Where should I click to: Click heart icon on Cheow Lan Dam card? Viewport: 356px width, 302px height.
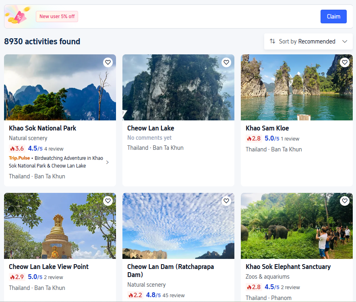point(226,201)
